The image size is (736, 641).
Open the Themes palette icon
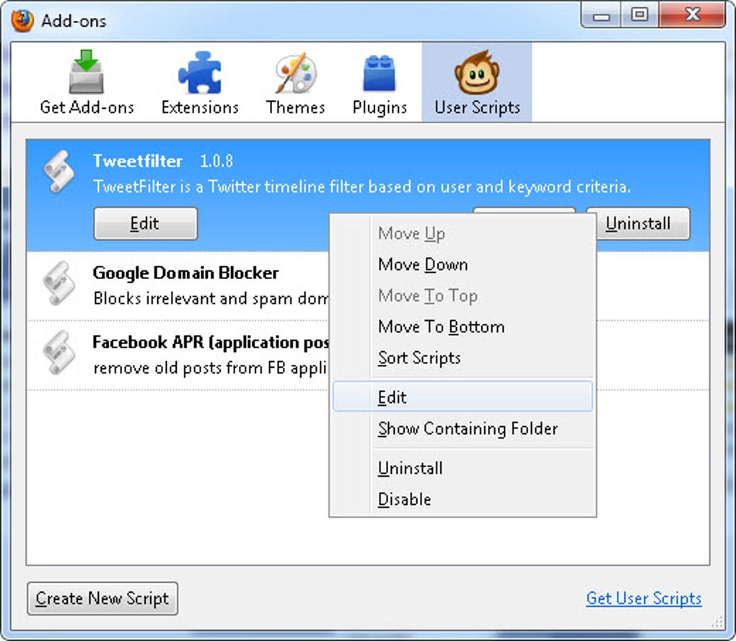(x=295, y=73)
